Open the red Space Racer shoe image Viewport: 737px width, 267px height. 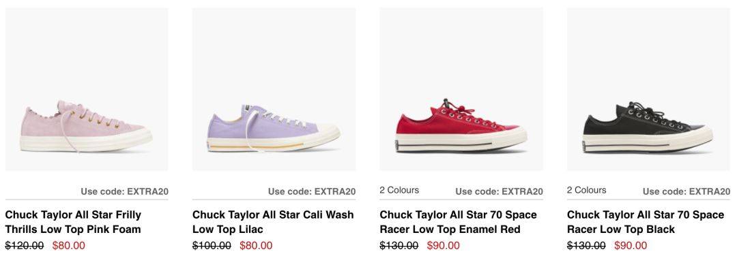461,89
